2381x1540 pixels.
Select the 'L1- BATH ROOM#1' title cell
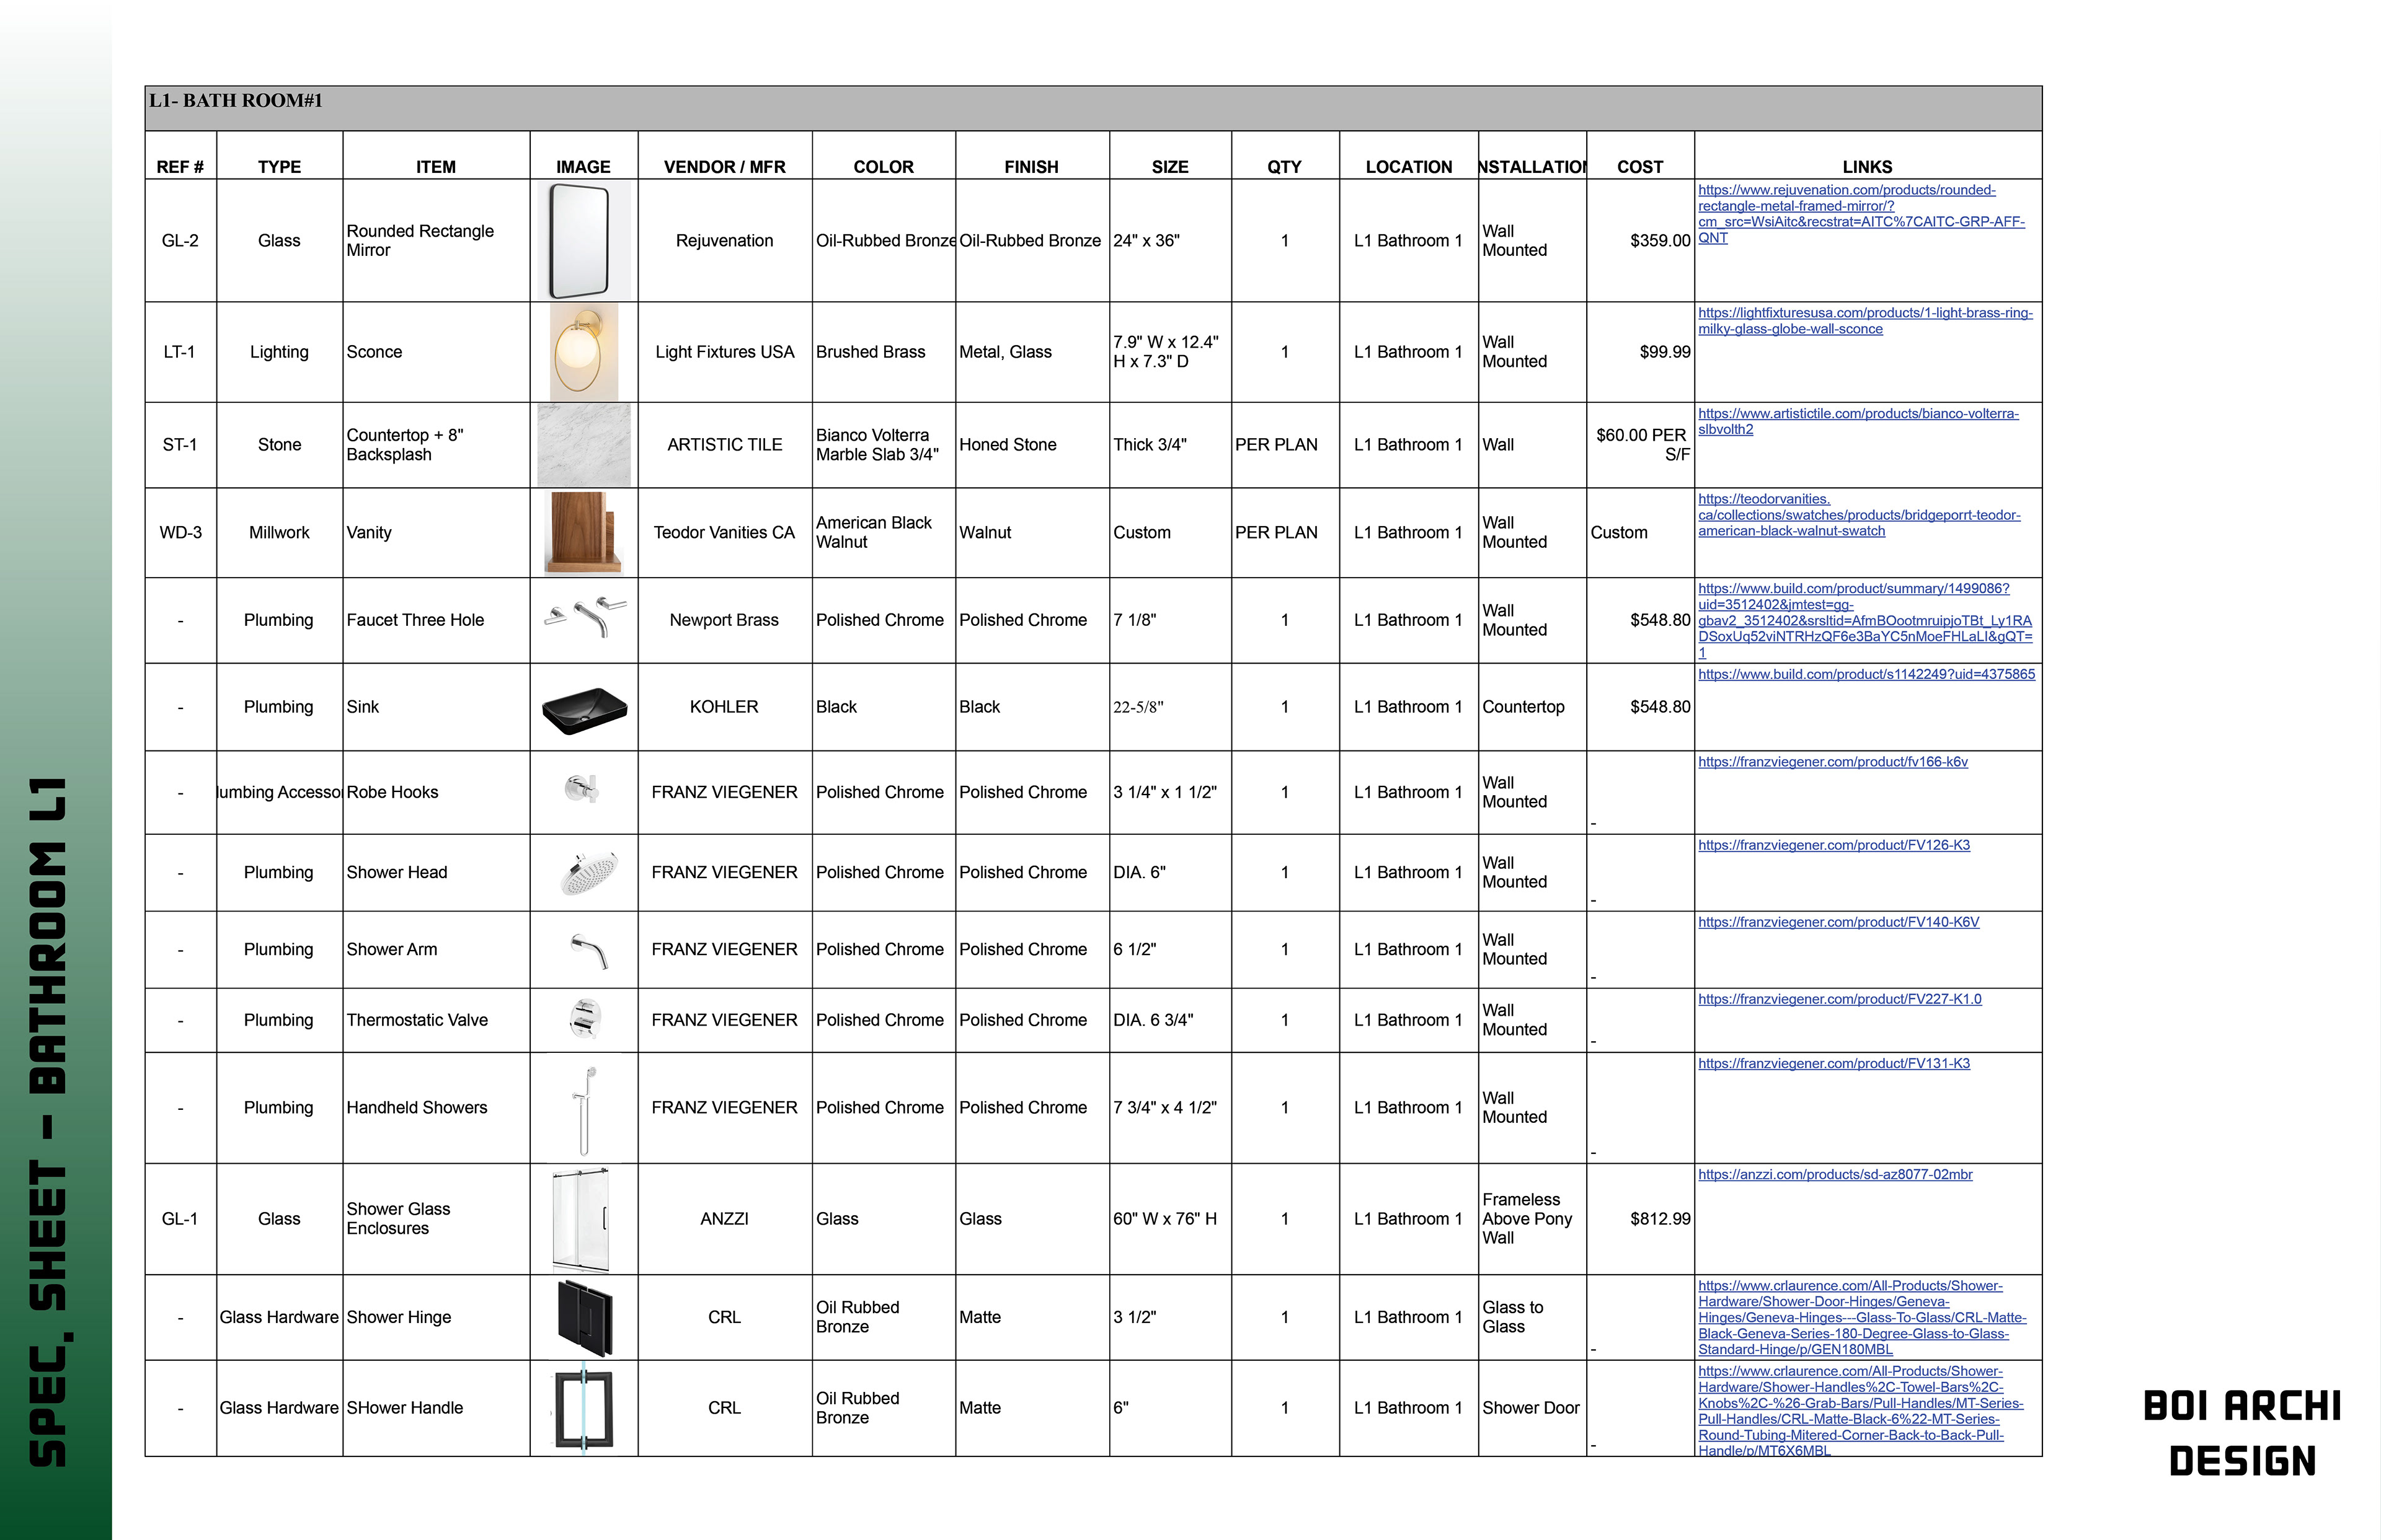click(x=1093, y=108)
